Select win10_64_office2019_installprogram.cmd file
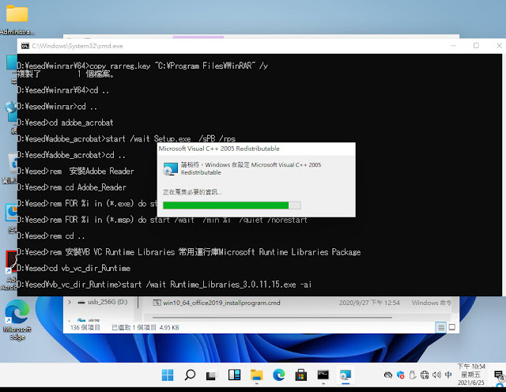Screen dimensions: 506x392 [217, 303]
